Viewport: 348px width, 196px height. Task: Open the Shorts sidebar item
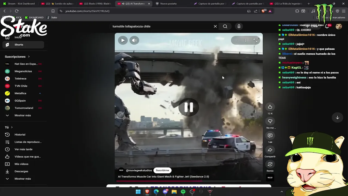click(x=23, y=45)
